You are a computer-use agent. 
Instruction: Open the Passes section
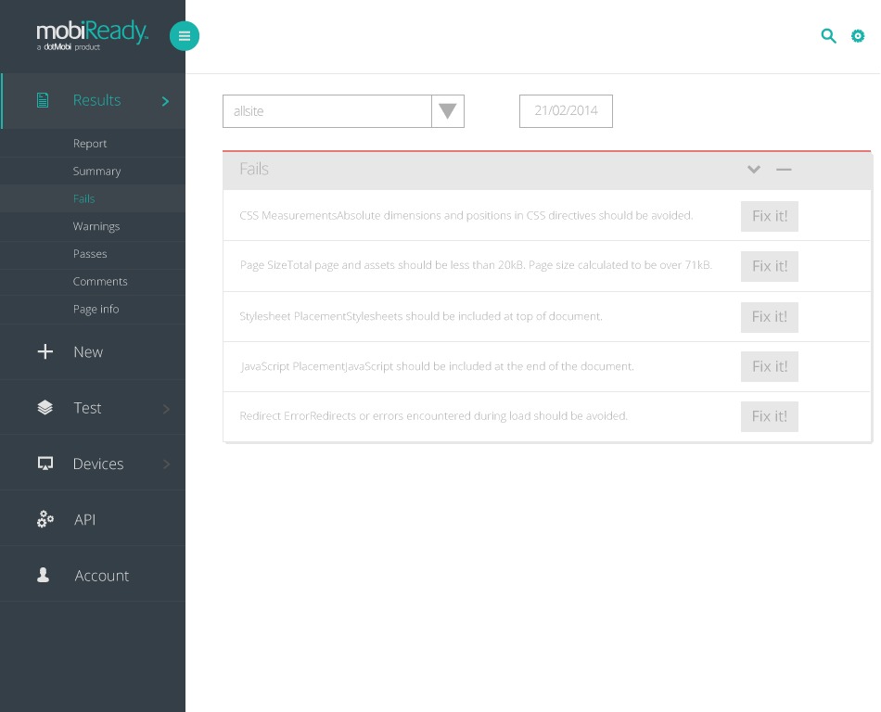90,253
